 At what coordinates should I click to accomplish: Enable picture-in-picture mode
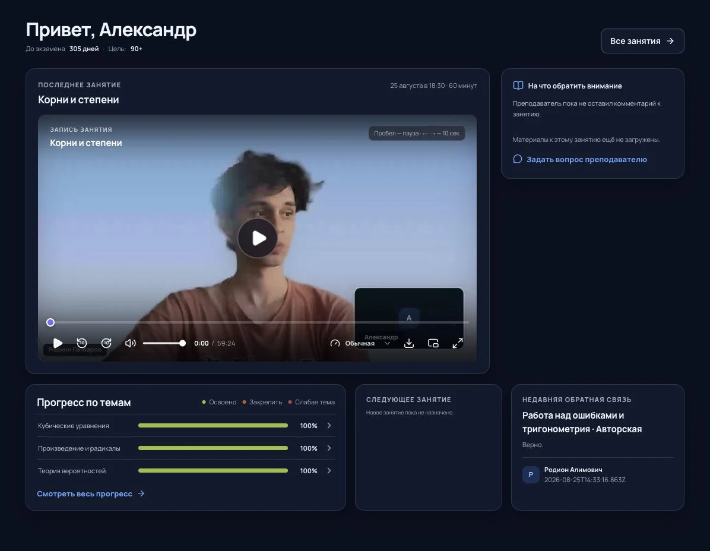click(433, 343)
